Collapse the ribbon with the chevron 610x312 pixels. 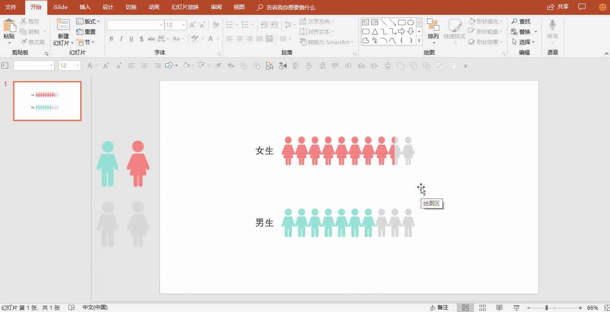click(x=606, y=54)
